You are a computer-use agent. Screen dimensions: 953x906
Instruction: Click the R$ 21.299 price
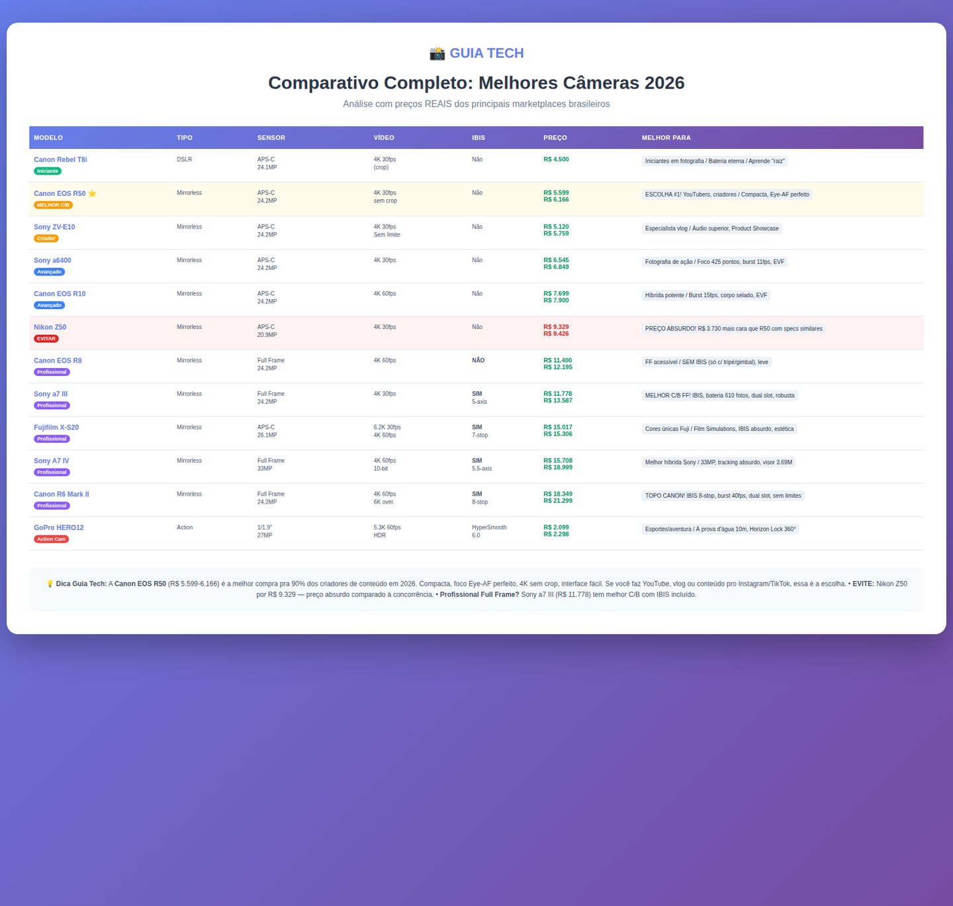558,501
